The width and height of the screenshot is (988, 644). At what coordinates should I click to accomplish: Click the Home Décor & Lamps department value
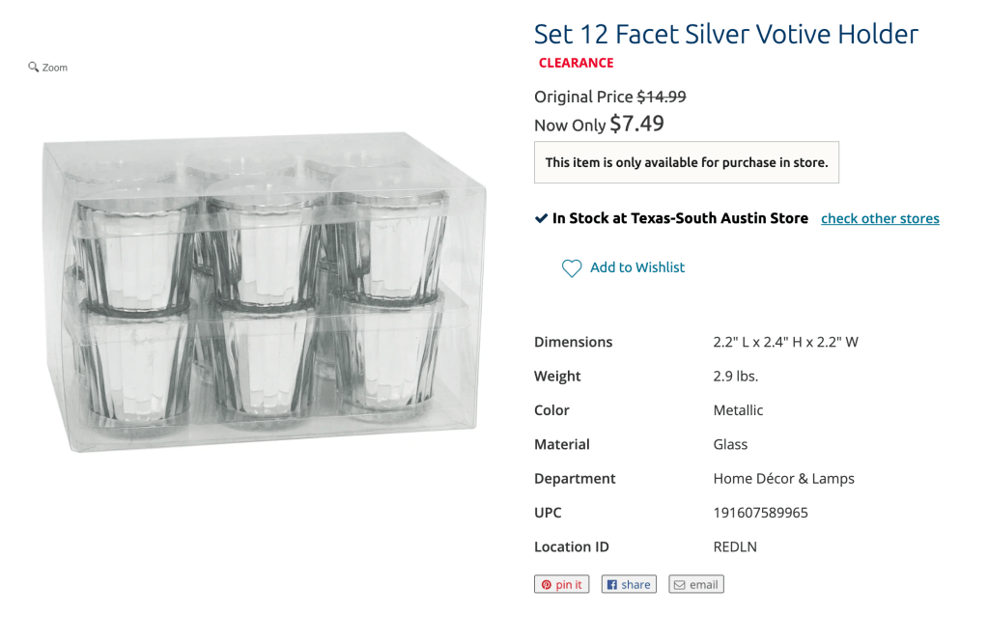(x=783, y=479)
